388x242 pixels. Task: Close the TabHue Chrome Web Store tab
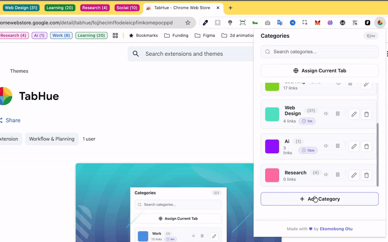pyautogui.click(x=218, y=8)
